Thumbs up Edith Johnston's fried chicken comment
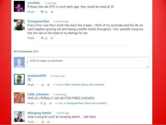This screenshot has width=166, height=125. point(45,103)
